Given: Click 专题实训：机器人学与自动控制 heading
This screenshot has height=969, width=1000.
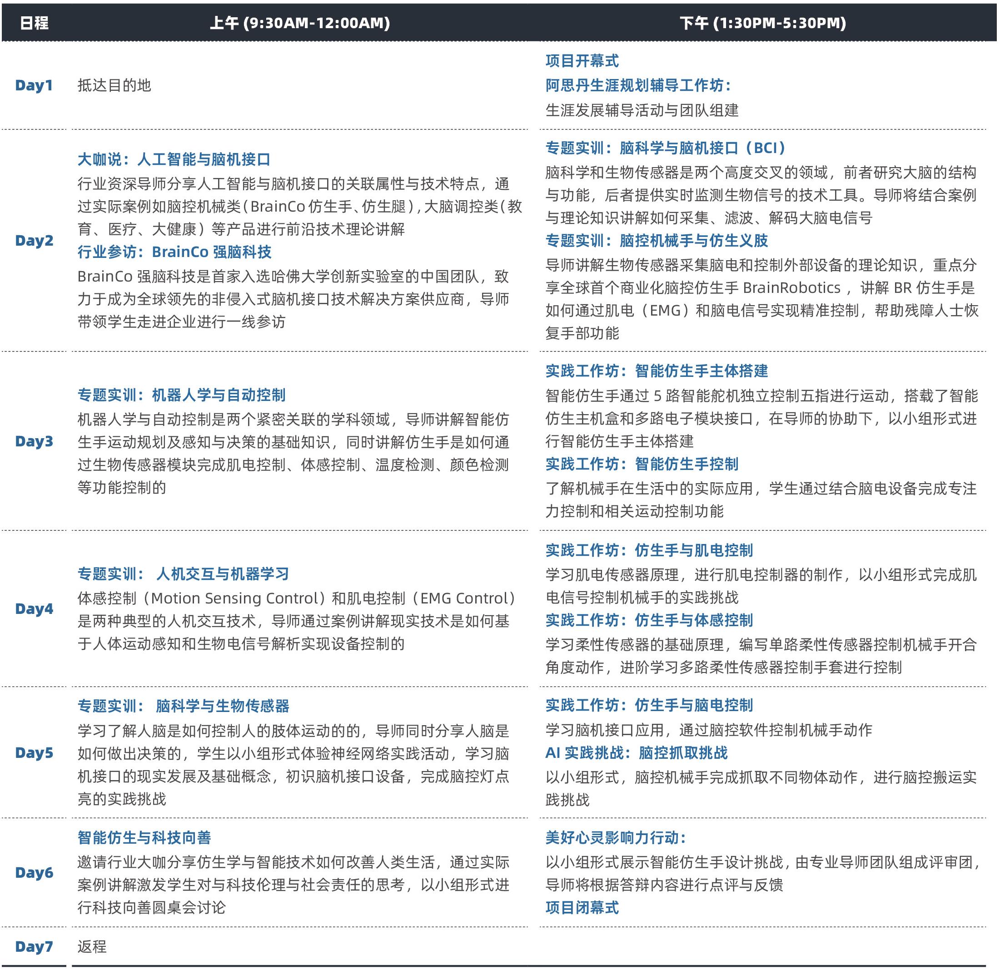Looking at the screenshot, I should (182, 395).
